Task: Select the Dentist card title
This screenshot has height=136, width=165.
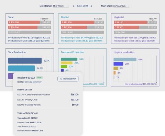Action: tap(65, 17)
